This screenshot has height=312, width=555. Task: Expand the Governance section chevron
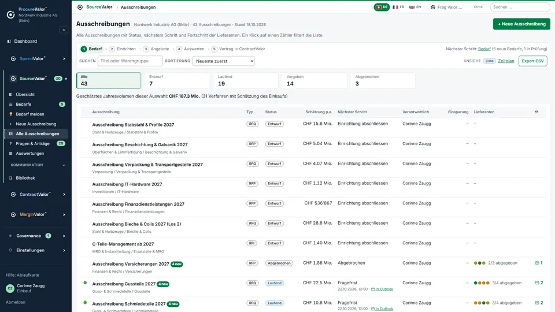pos(64,236)
